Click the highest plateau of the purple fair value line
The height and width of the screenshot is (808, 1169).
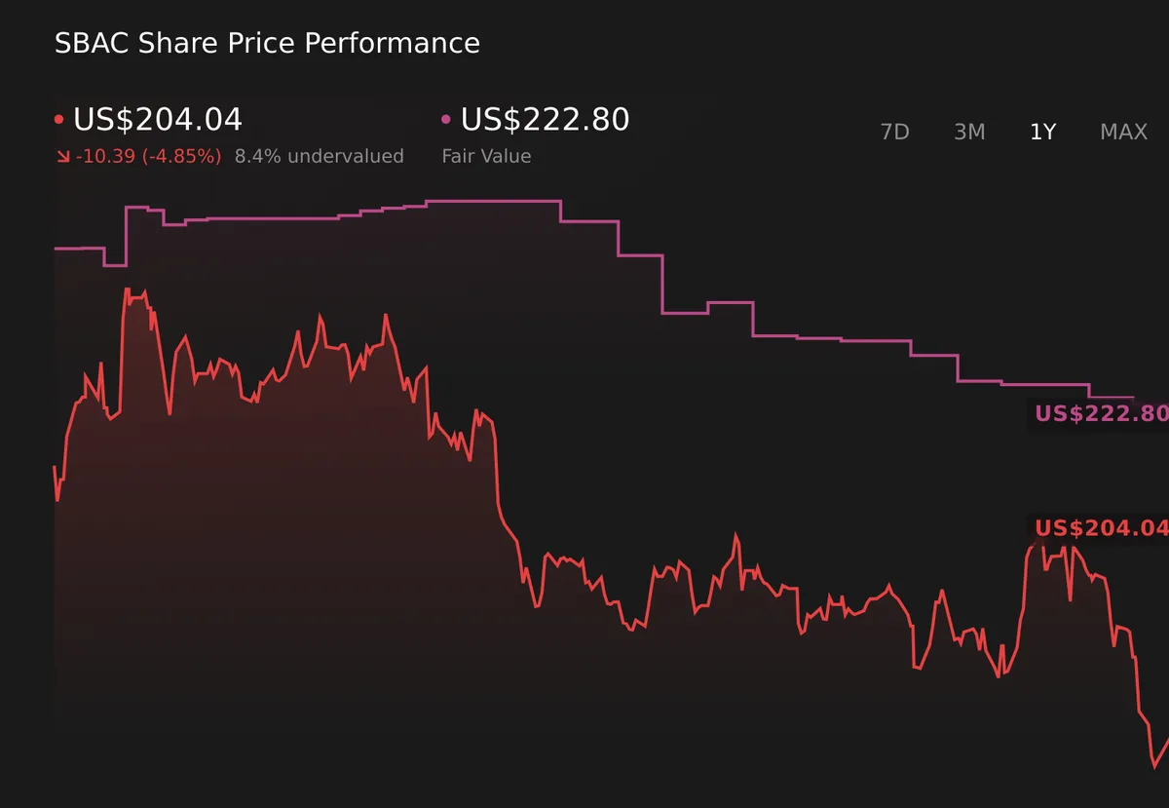(x=493, y=201)
